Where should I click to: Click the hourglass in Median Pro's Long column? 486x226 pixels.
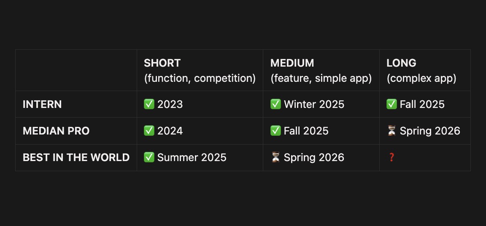pyautogui.click(x=391, y=131)
